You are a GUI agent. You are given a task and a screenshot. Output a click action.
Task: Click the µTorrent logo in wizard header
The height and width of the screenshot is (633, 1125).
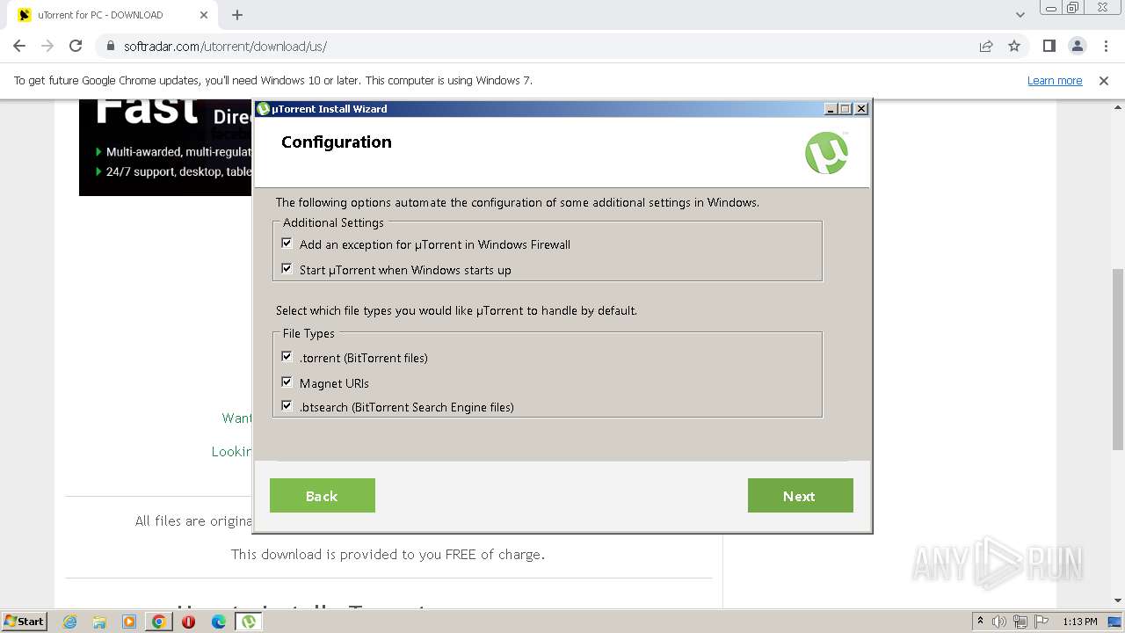(x=827, y=153)
